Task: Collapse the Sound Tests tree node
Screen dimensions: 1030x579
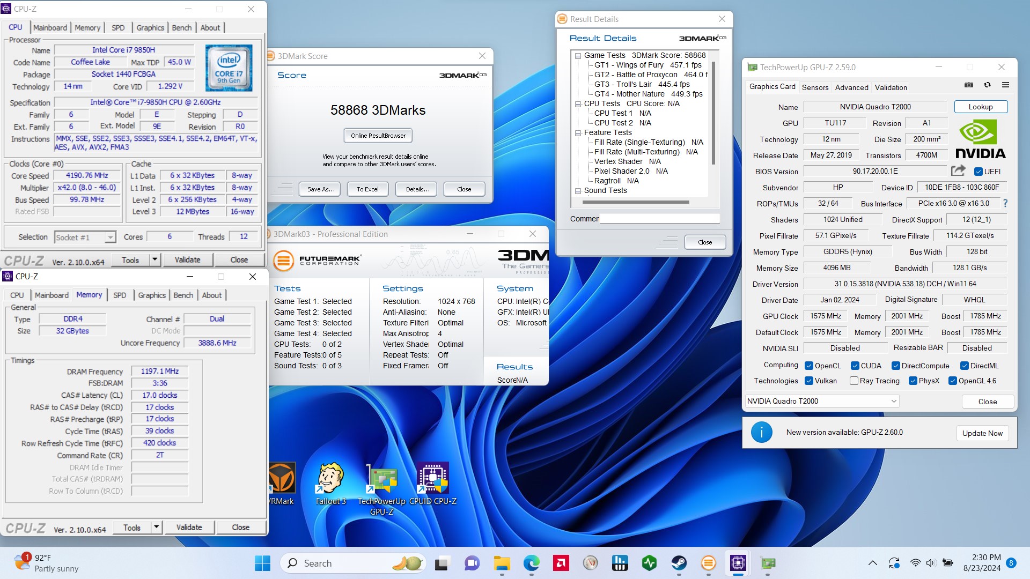Action: pos(578,190)
